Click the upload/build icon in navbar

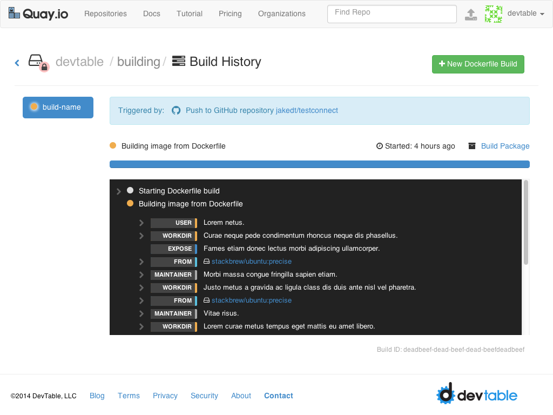point(471,15)
